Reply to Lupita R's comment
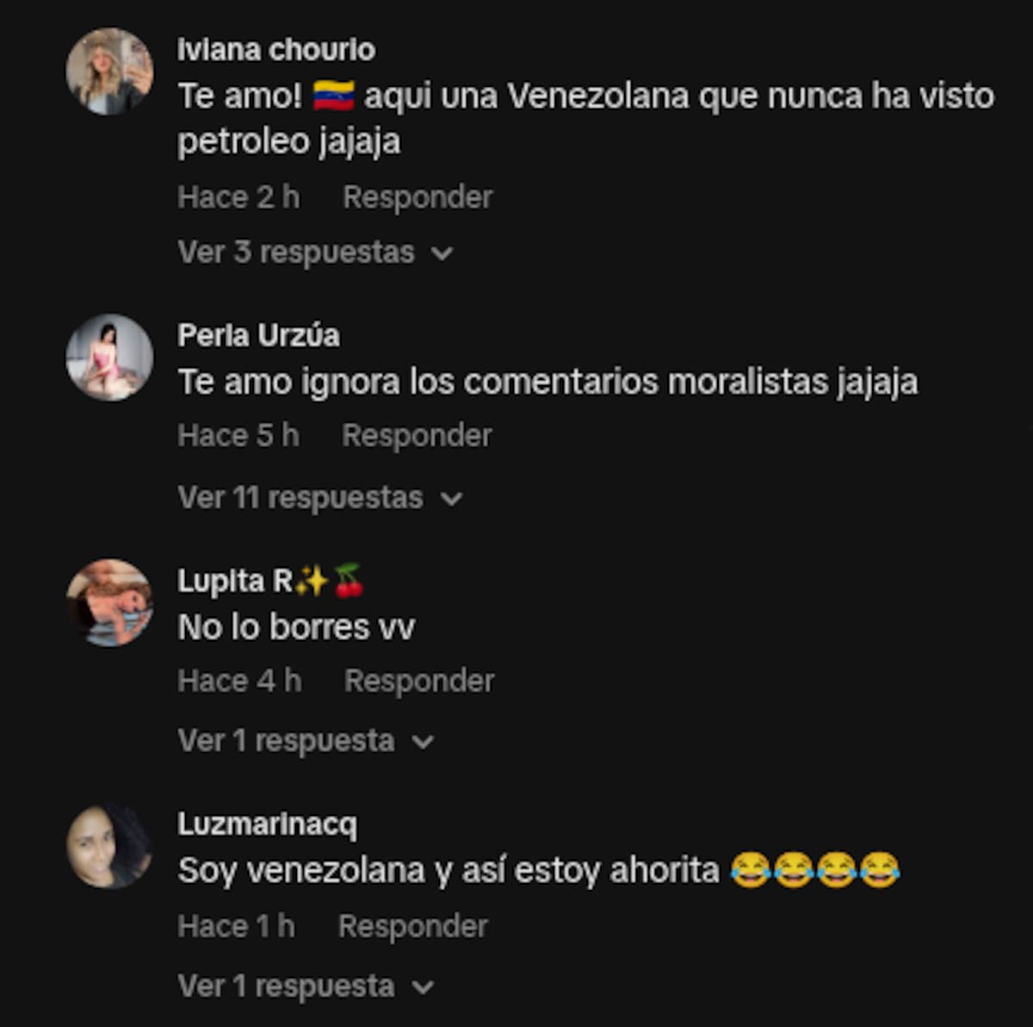The height and width of the screenshot is (1027, 1033). [x=419, y=682]
